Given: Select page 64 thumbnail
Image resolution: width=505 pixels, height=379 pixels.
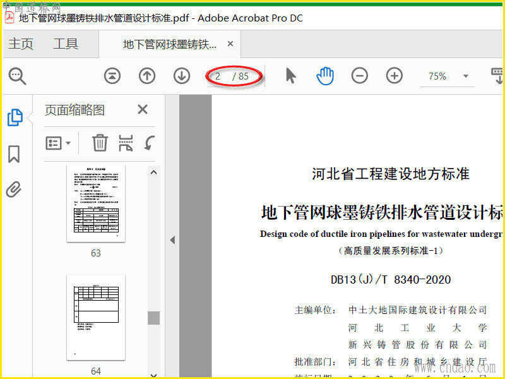Looking at the screenshot, I should 96,318.
